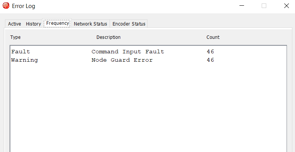The width and height of the screenshot is (295, 152).
Task: Click the Node Guard Error count value
Action: coord(210,60)
